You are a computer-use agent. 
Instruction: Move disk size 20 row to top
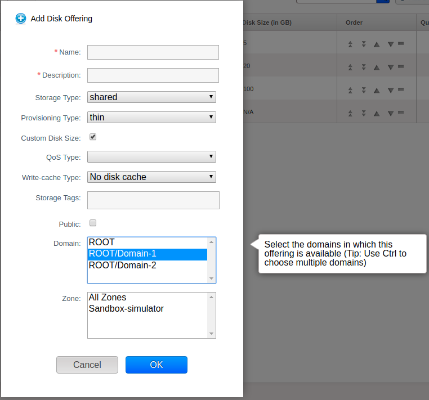tap(350, 67)
